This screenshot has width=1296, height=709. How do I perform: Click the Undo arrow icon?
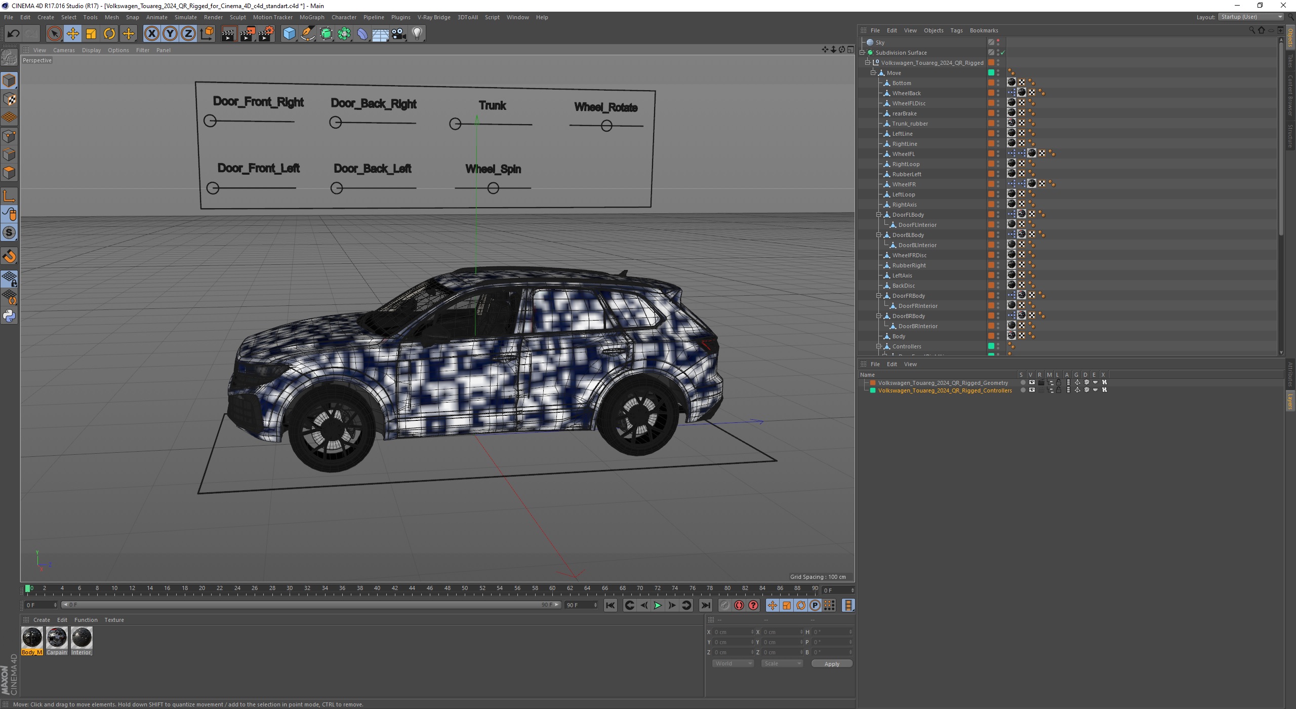pos(13,34)
